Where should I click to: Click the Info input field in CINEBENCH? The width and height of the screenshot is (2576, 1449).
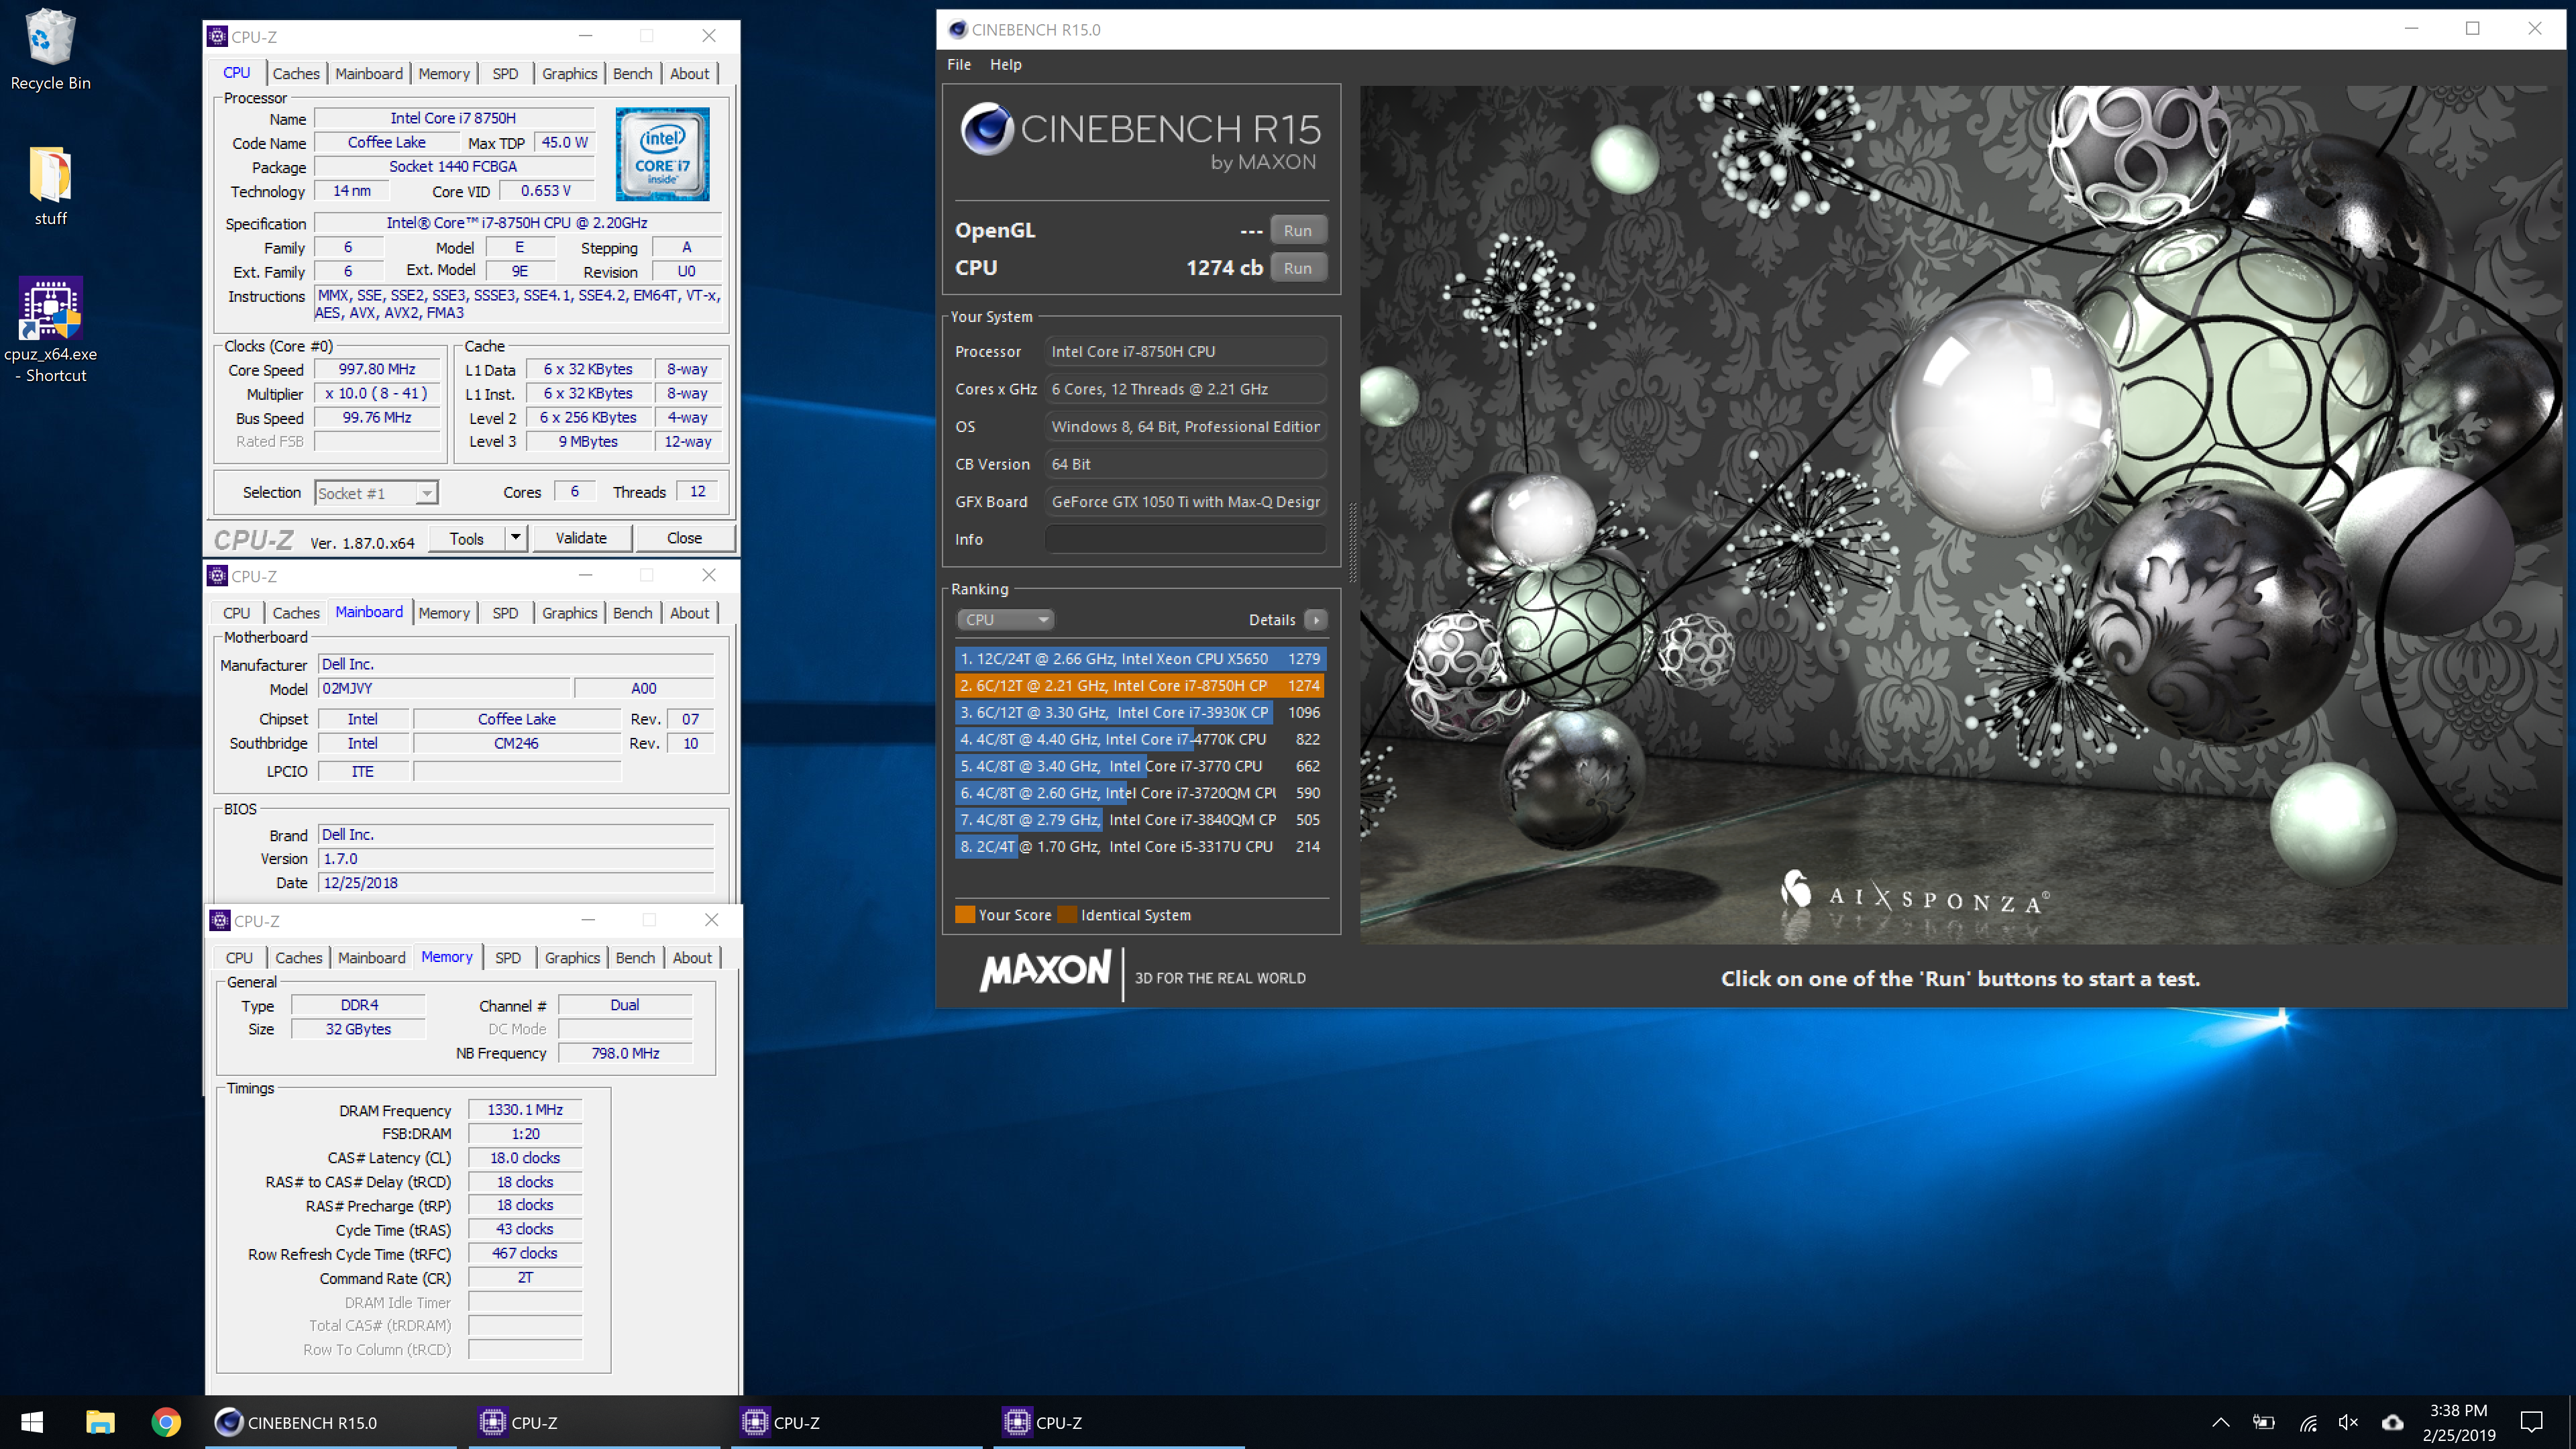pos(1186,539)
